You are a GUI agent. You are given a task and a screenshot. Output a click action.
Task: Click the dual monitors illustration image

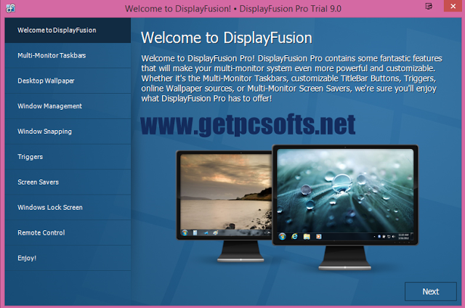(x=297, y=207)
